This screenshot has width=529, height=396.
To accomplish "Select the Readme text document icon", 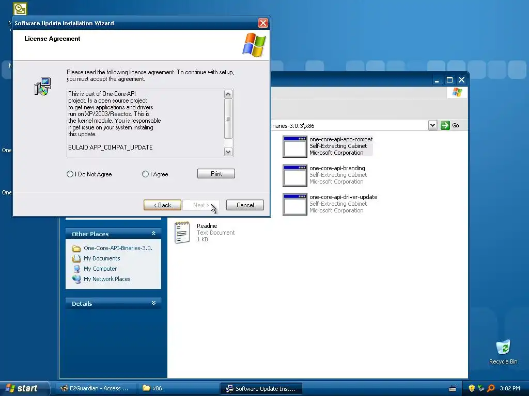I will [x=182, y=233].
